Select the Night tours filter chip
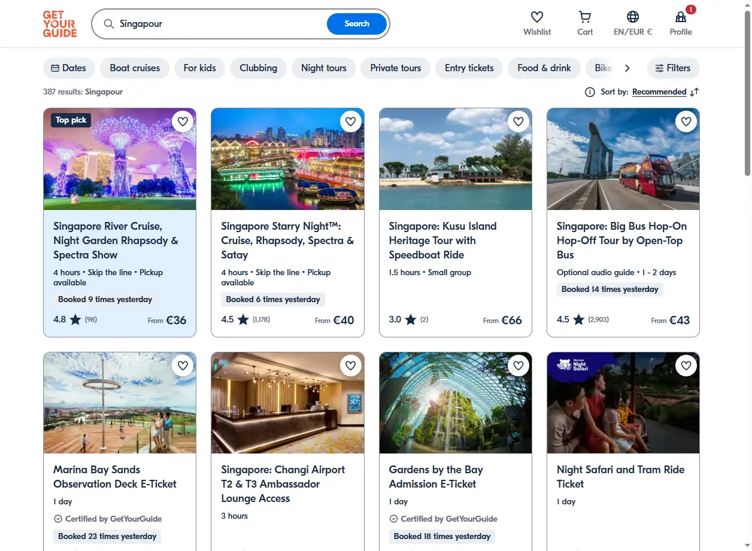 [324, 68]
